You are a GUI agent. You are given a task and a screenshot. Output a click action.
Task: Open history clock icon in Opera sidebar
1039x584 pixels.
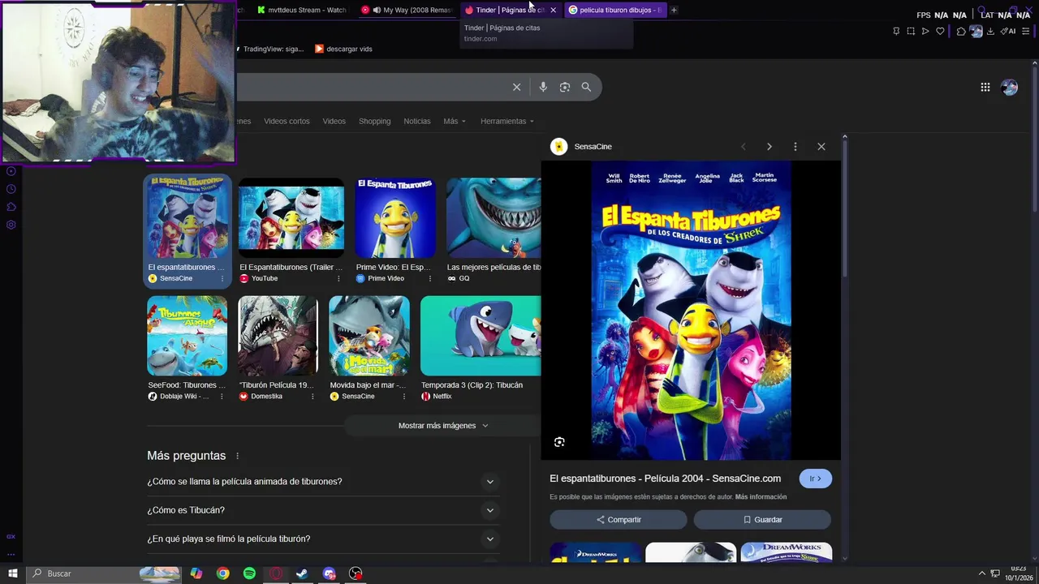[11, 189]
